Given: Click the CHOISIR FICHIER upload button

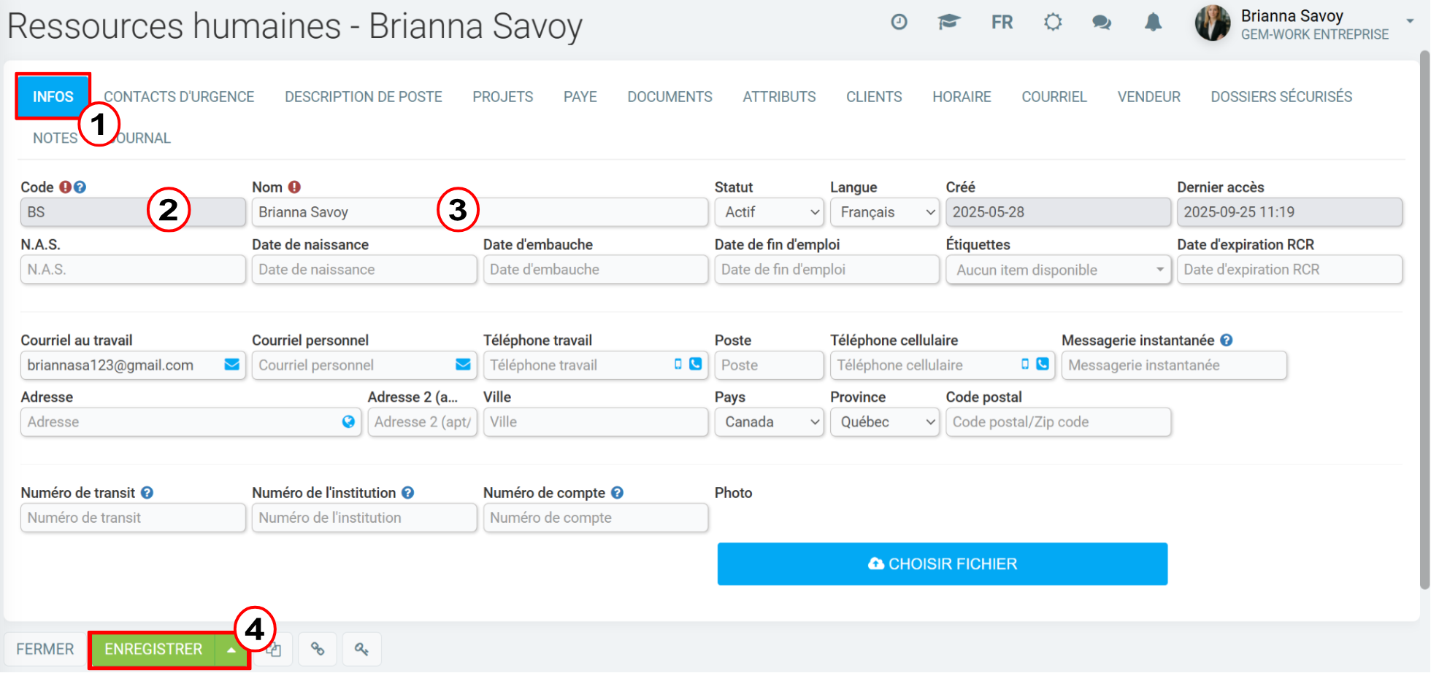Looking at the screenshot, I should 943,564.
